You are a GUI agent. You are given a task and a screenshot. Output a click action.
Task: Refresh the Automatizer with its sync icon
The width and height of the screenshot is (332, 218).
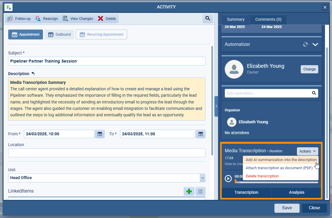point(305,44)
